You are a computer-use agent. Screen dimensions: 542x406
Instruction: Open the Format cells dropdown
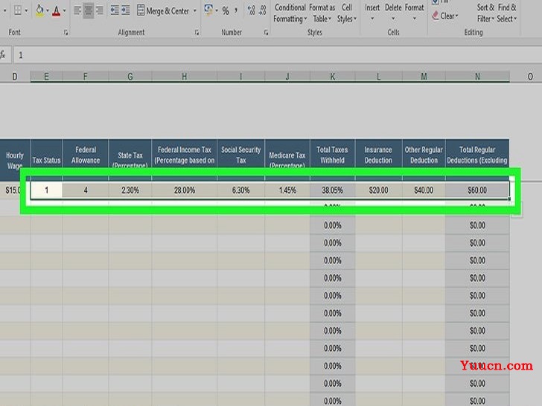click(x=414, y=12)
